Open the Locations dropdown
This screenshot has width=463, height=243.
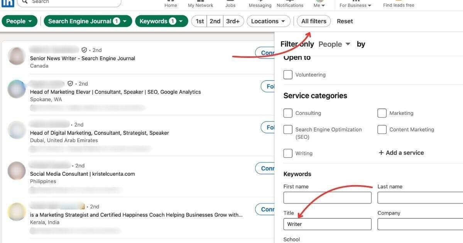[268, 21]
